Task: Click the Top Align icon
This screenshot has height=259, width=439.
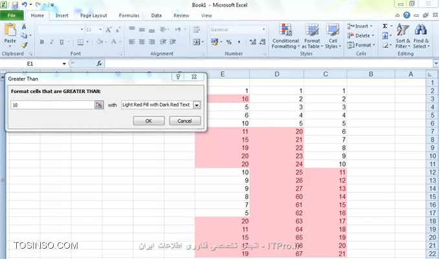Action: point(132,29)
